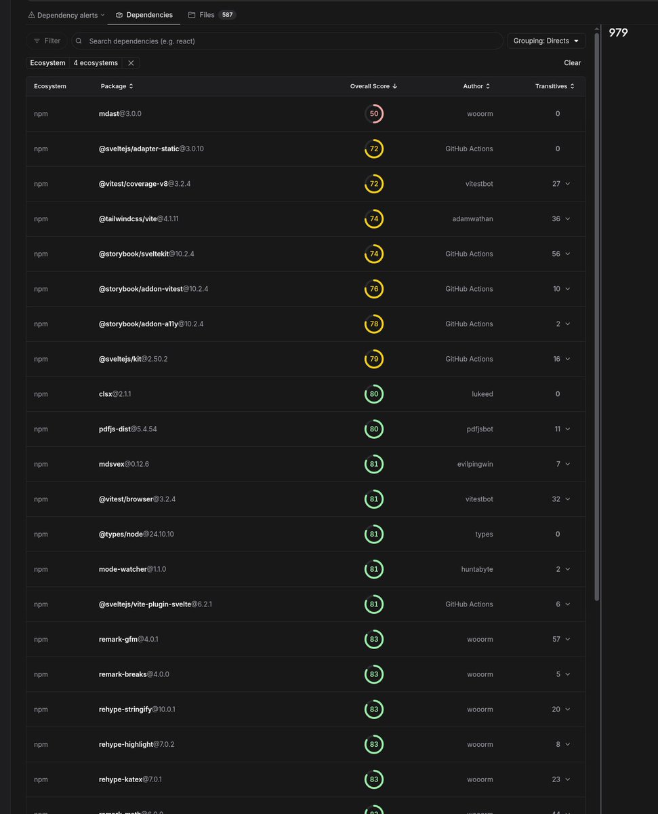The width and height of the screenshot is (658, 814).
Task: Open the remark-gfm package
Action: pos(129,639)
